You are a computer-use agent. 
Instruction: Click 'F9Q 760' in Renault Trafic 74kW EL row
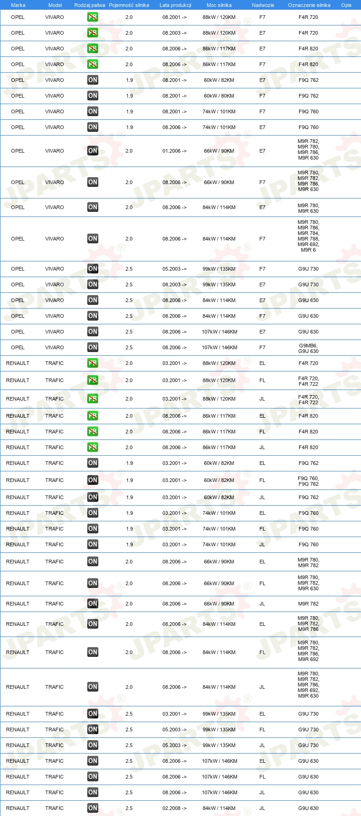pos(308,513)
